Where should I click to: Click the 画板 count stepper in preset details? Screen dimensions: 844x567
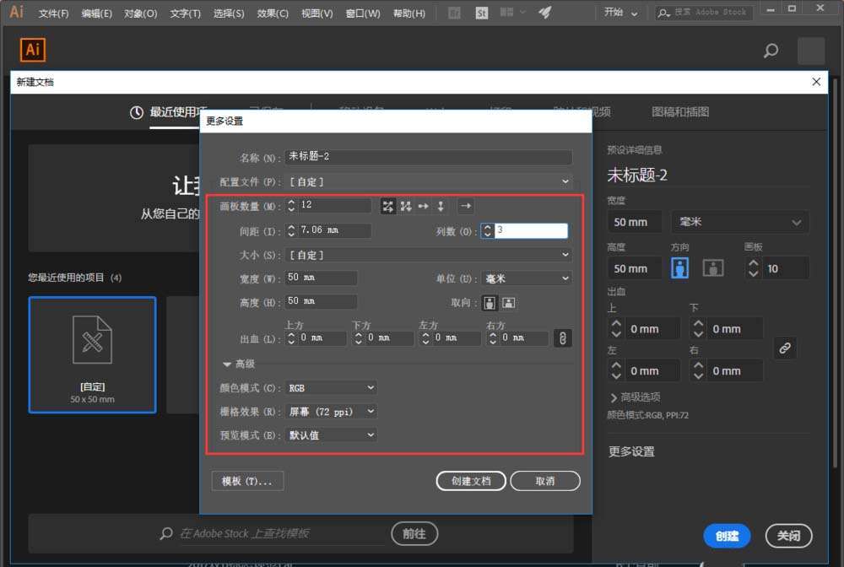click(754, 268)
